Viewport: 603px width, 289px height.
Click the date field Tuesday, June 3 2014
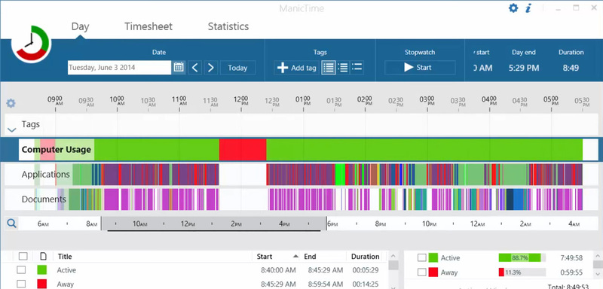point(119,68)
